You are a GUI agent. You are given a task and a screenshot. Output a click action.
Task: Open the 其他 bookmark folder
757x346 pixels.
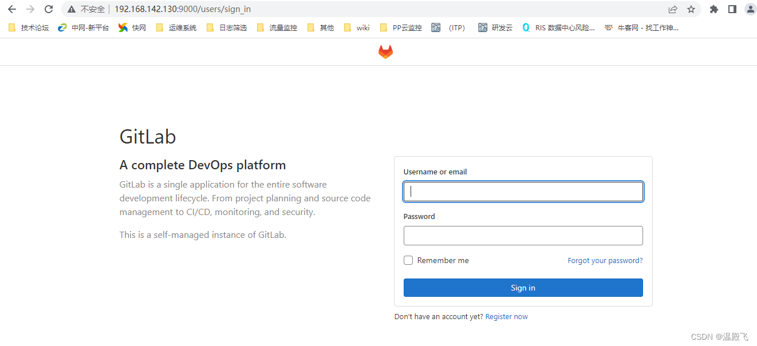coord(321,27)
